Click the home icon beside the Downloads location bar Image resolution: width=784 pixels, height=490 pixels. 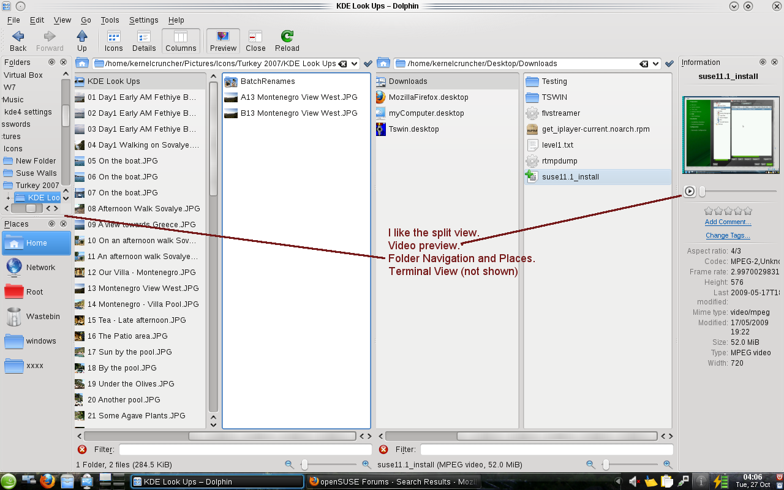click(x=383, y=63)
